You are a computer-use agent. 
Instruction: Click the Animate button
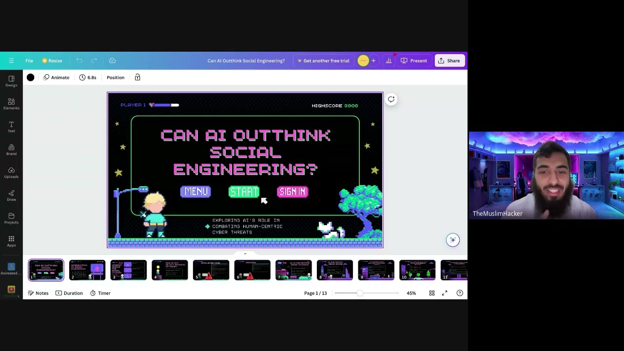[57, 78]
